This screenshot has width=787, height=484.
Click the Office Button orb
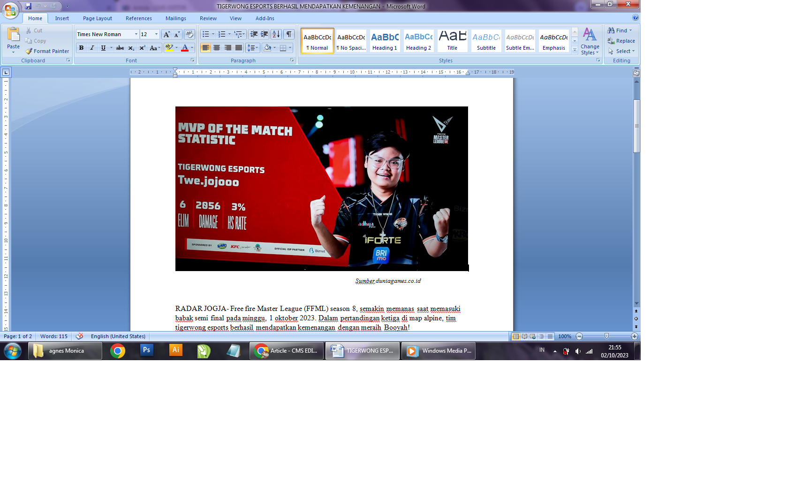pyautogui.click(x=10, y=10)
